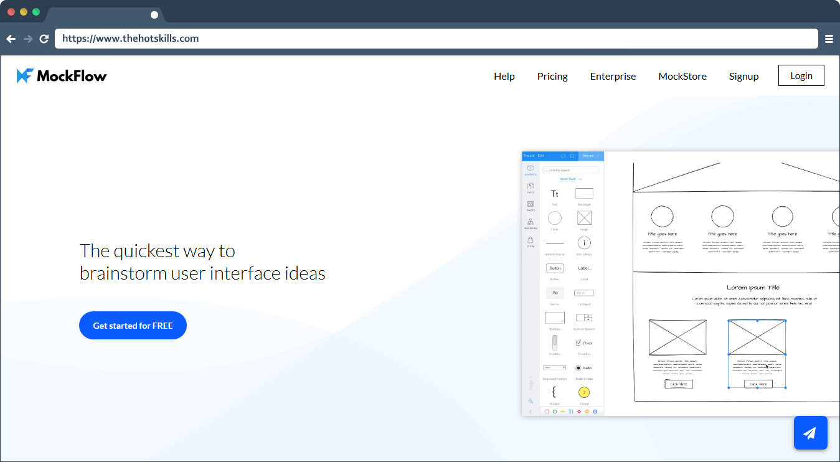Visit the MockStore link
The image size is (840, 462).
click(682, 76)
